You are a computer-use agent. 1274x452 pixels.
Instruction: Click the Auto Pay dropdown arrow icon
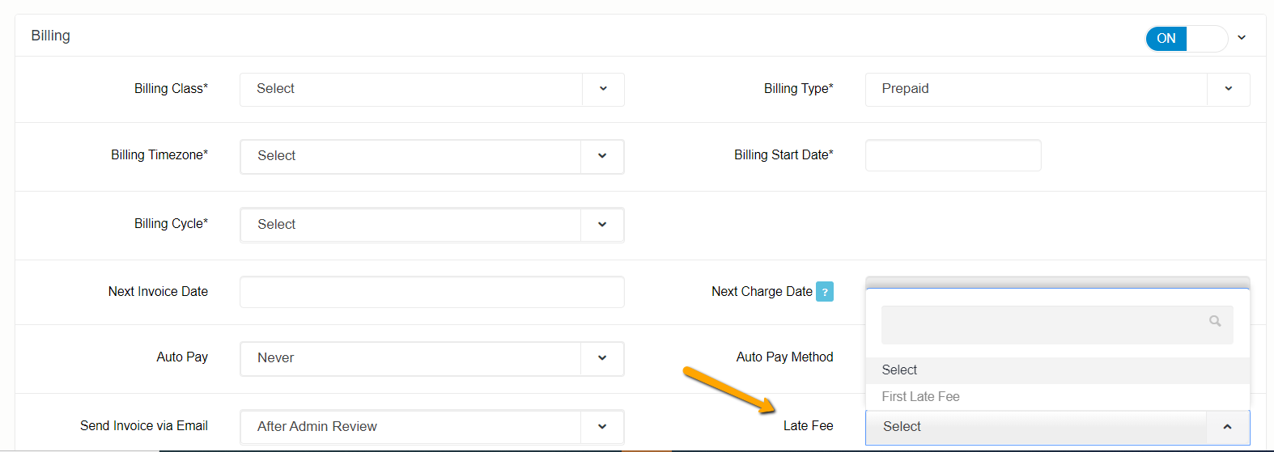[602, 358]
